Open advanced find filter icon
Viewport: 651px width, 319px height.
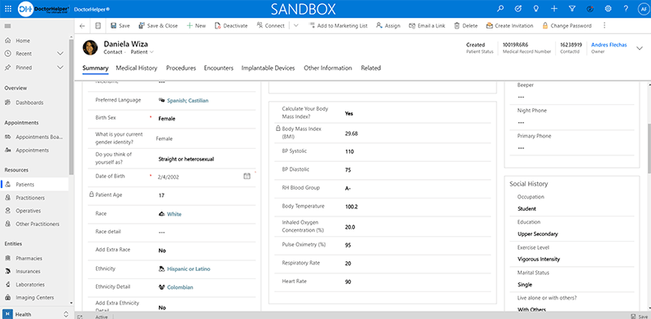click(572, 8)
